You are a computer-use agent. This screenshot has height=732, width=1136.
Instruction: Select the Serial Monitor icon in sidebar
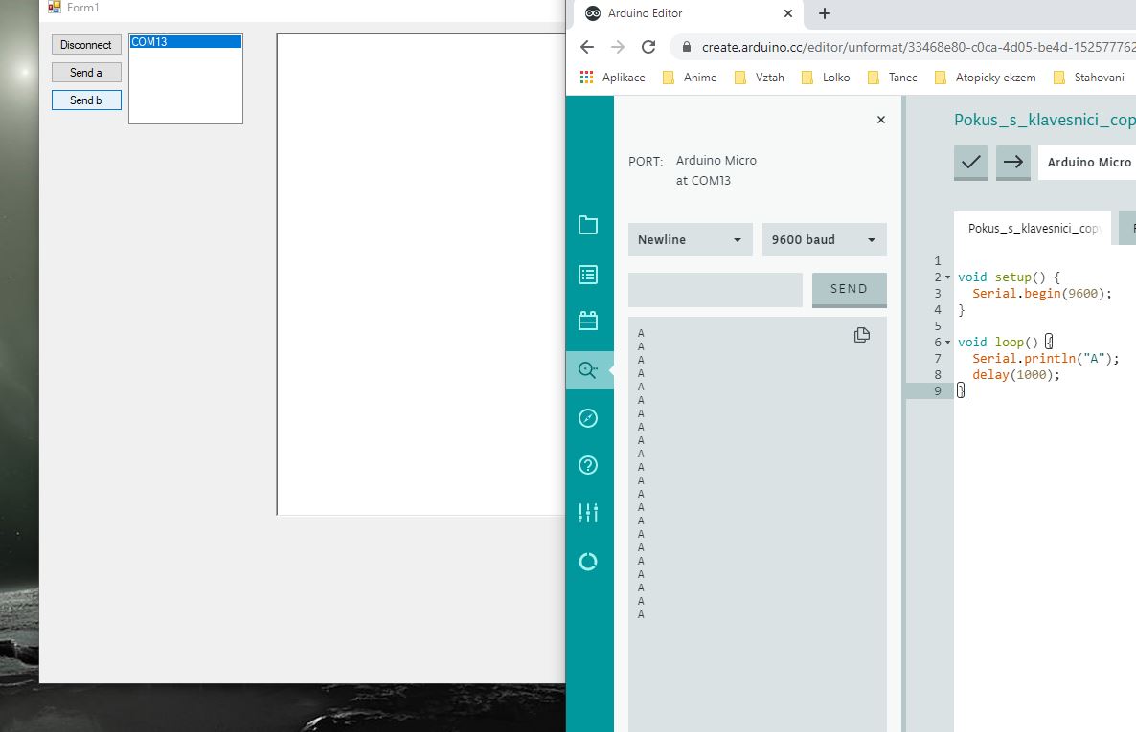pyautogui.click(x=588, y=369)
